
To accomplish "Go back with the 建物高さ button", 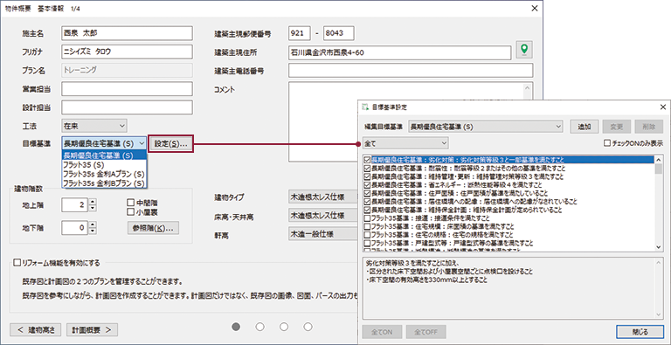I will coord(36,329).
